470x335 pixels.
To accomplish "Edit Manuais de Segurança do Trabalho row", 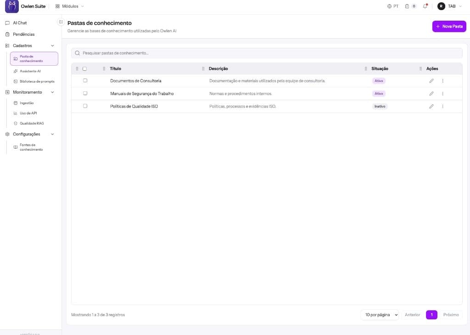I will [x=431, y=94].
